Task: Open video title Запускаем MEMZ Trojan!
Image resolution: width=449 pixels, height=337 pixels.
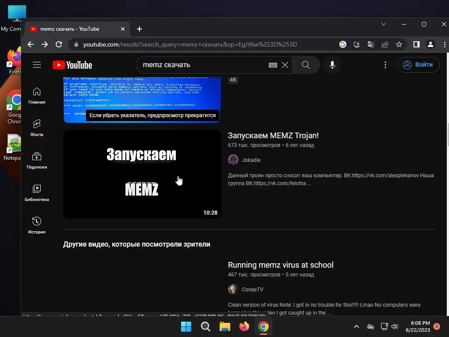Action: 273,136
